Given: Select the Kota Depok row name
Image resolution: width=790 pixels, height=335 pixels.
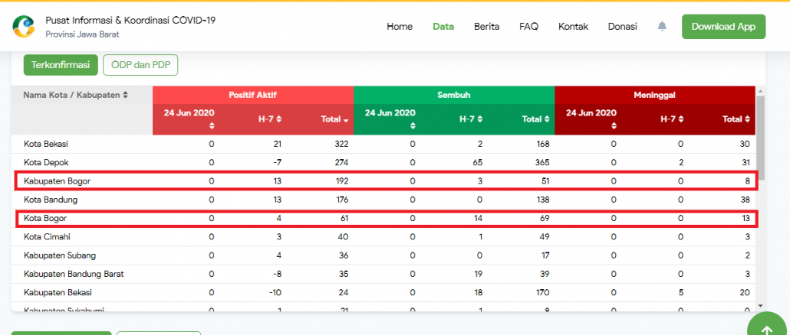Looking at the screenshot, I should pyautogui.click(x=46, y=163).
